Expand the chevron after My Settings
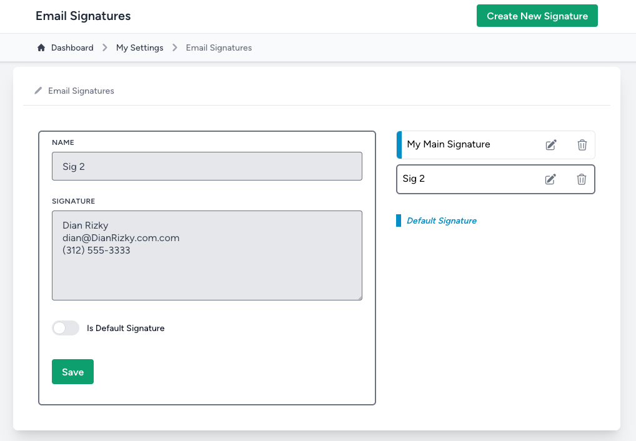This screenshot has height=441, width=636. coord(174,47)
